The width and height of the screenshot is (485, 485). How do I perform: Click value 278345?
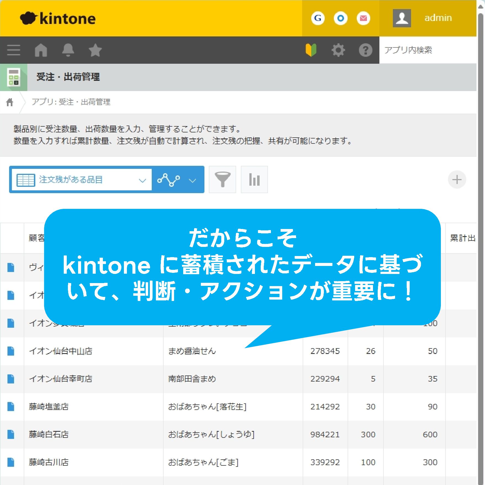click(325, 351)
